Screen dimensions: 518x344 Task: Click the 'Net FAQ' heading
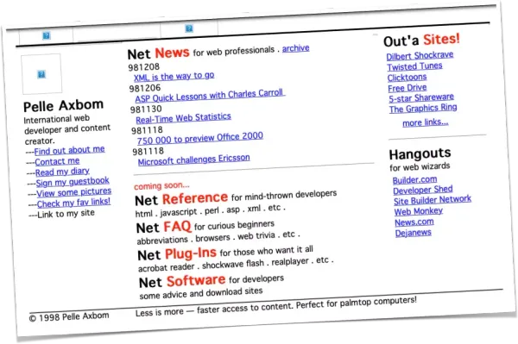pos(164,228)
